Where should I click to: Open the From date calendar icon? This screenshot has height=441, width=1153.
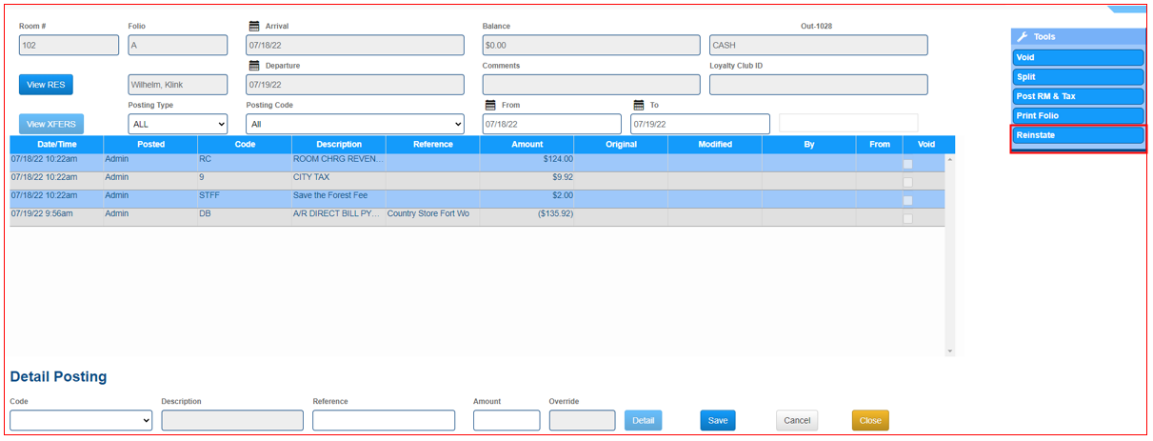coord(490,105)
